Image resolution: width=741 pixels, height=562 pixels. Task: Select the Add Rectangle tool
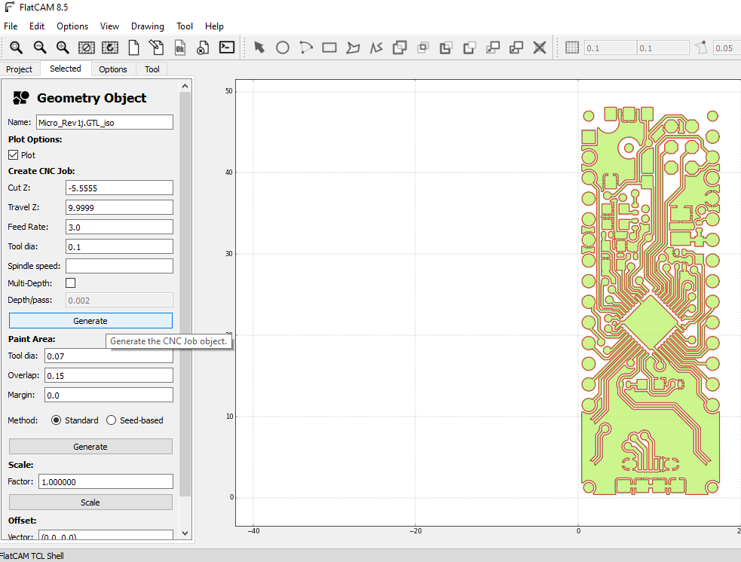[x=329, y=47]
